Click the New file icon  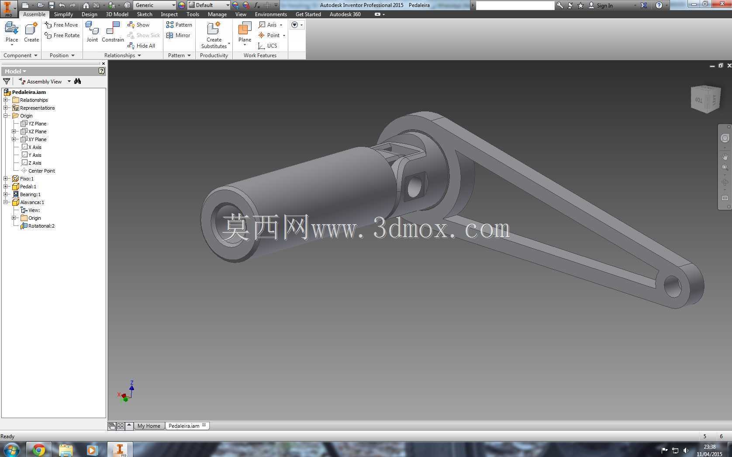tap(25, 5)
